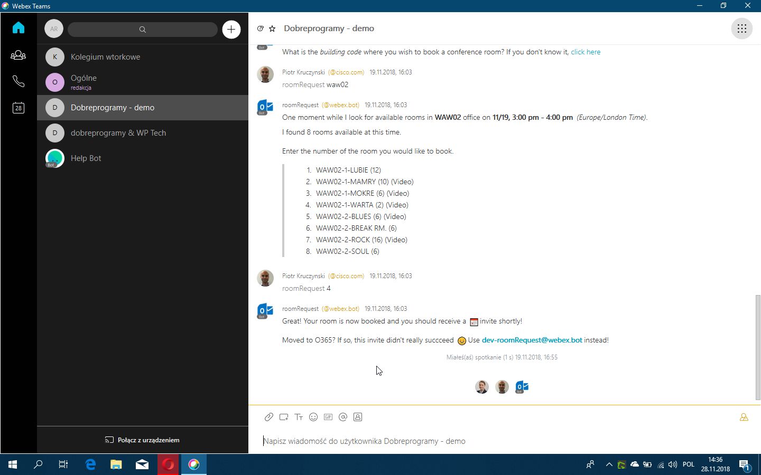The width and height of the screenshot is (761, 475).
Task: Open the emoji picker smiley icon
Action: [x=313, y=417]
